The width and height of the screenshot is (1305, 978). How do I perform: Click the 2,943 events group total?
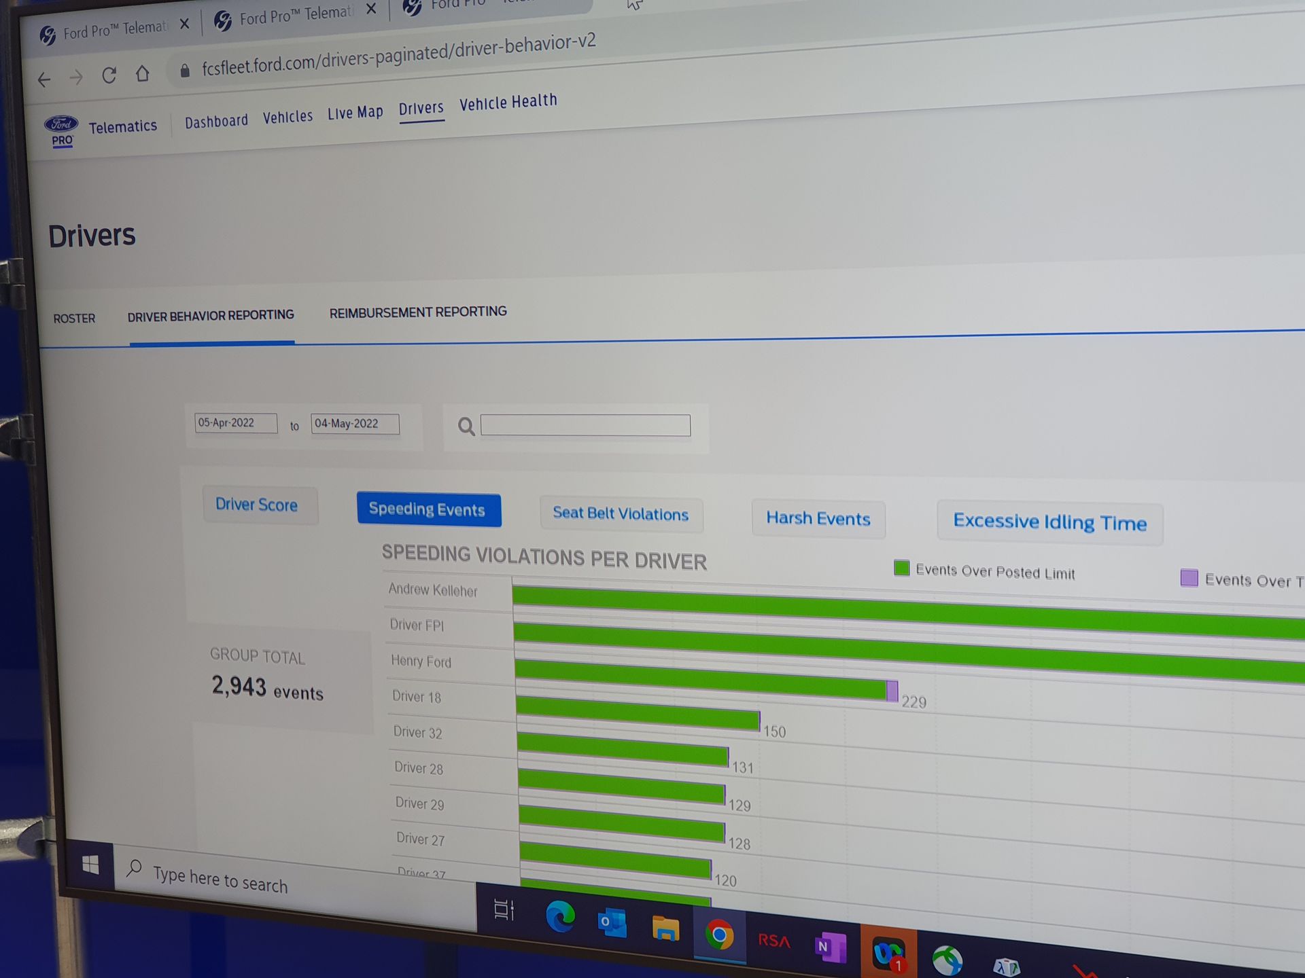[x=267, y=688]
